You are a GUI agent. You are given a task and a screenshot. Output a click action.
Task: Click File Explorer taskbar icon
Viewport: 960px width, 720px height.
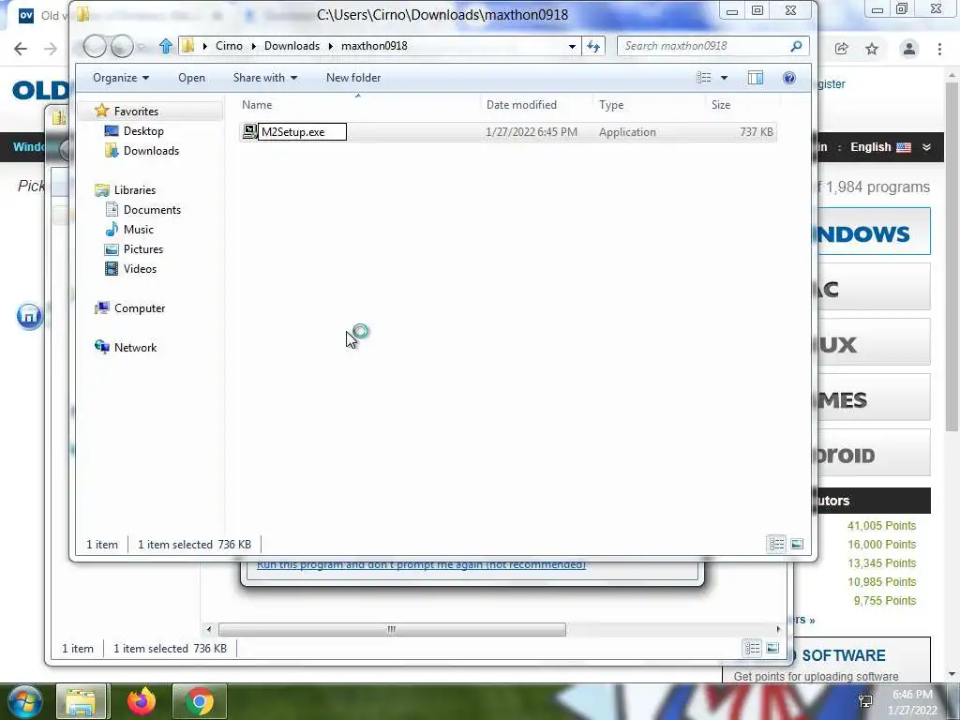[x=82, y=701]
